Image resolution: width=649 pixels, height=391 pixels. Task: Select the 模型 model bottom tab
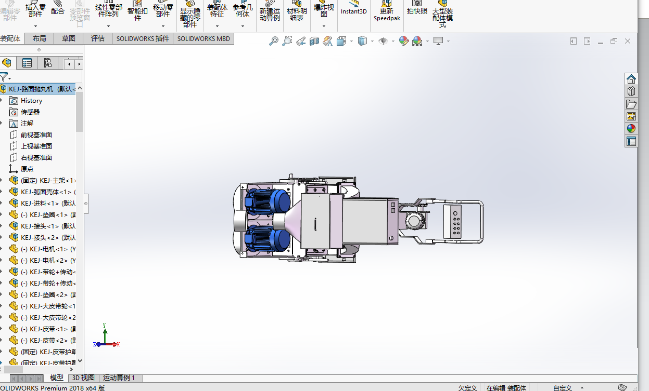[x=57, y=378]
